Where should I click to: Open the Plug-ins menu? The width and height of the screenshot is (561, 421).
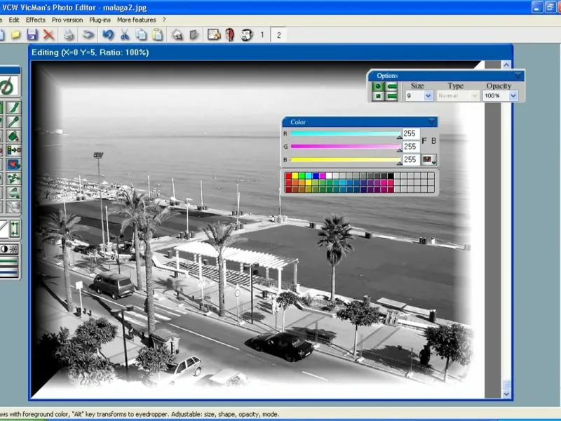coord(100,20)
